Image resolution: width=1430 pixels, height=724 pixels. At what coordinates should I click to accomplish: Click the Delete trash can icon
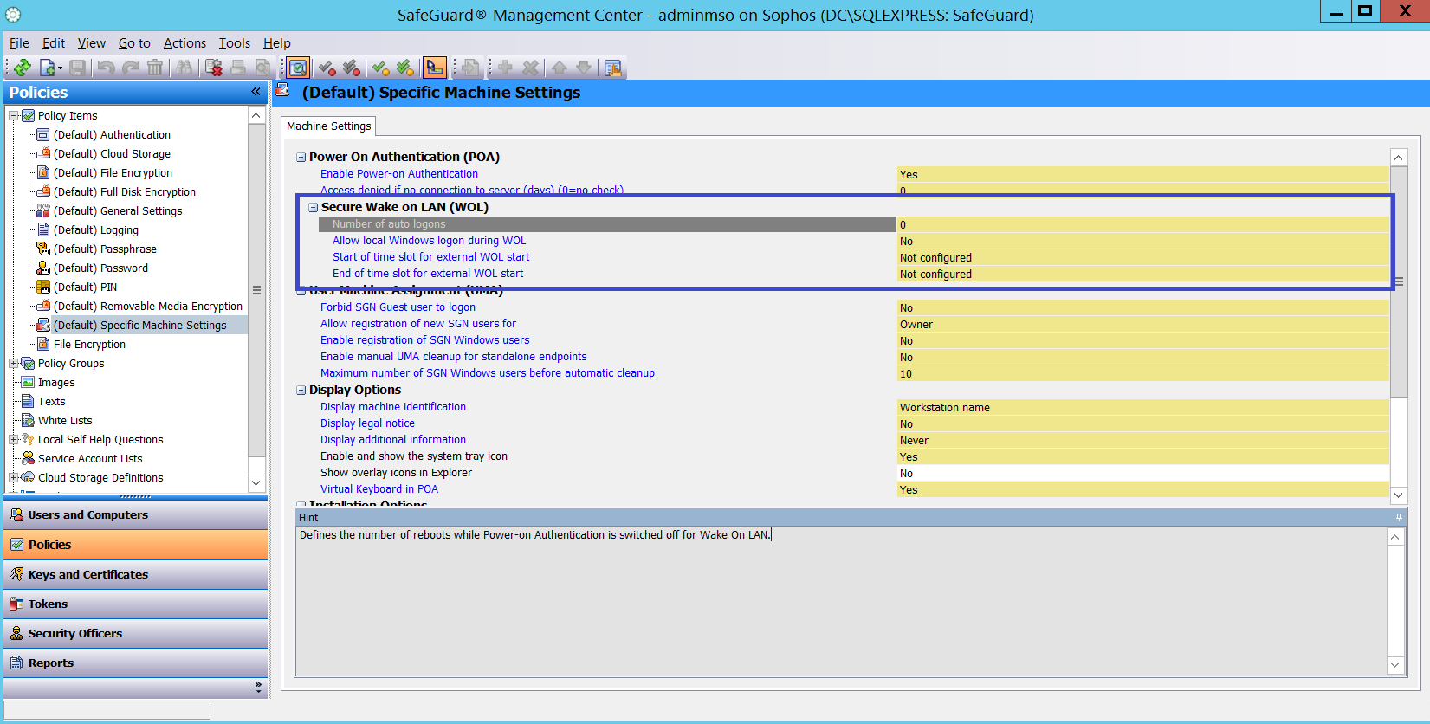point(155,68)
